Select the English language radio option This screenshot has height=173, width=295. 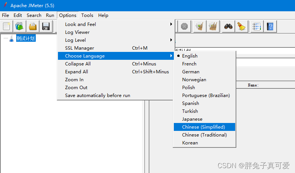click(x=204, y=56)
